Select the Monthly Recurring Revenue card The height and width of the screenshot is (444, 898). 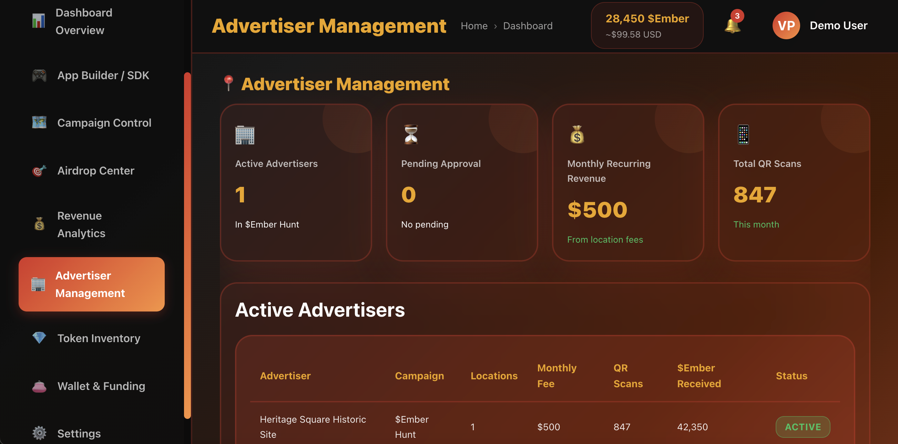628,183
